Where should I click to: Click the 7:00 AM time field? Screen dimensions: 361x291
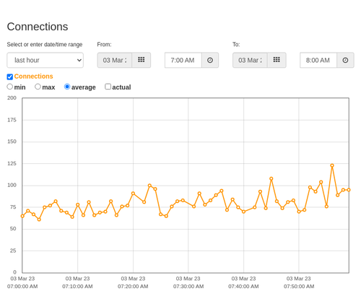[x=183, y=60]
